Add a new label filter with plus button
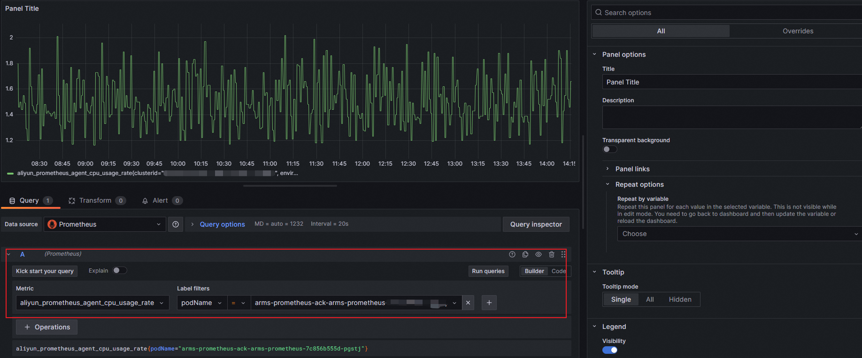The width and height of the screenshot is (862, 358). pyautogui.click(x=489, y=303)
